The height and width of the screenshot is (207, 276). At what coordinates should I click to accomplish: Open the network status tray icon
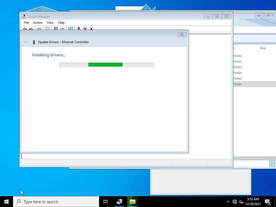point(235,202)
